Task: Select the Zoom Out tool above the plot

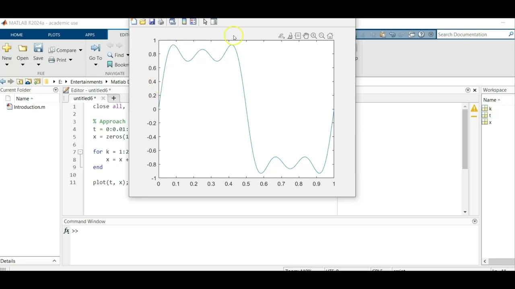Action: tap(322, 36)
